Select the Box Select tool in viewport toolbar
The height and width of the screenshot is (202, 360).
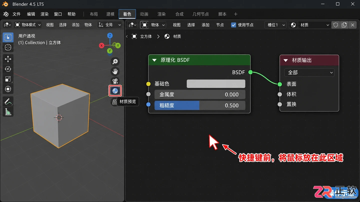[x=8, y=37]
